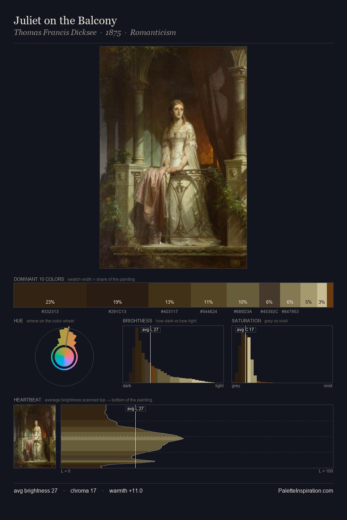Viewport: 347px width, 520px height.
Task: Click the Romanticism style label
Action: point(153,33)
